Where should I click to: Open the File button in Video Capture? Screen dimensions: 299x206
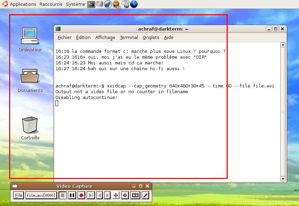19,195
